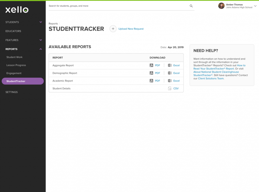Select the Reports sidebar section

tap(11, 49)
